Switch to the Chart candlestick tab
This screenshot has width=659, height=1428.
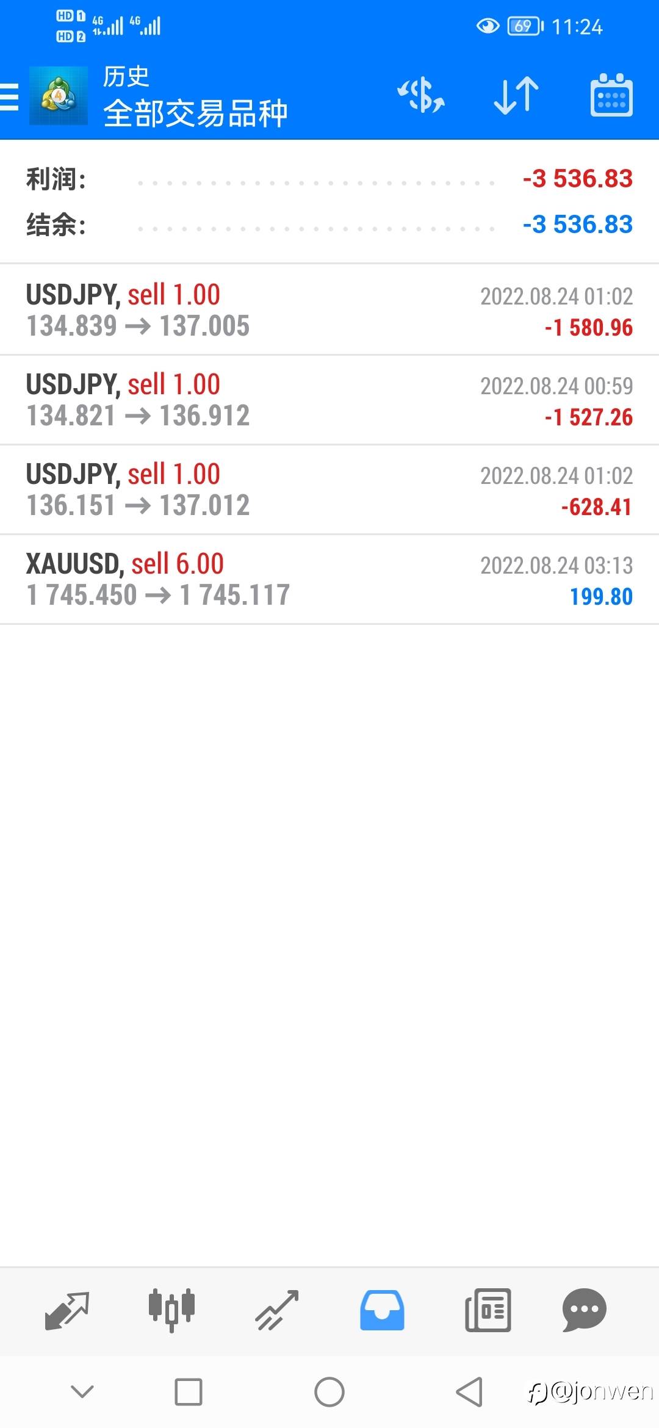coord(171,1310)
